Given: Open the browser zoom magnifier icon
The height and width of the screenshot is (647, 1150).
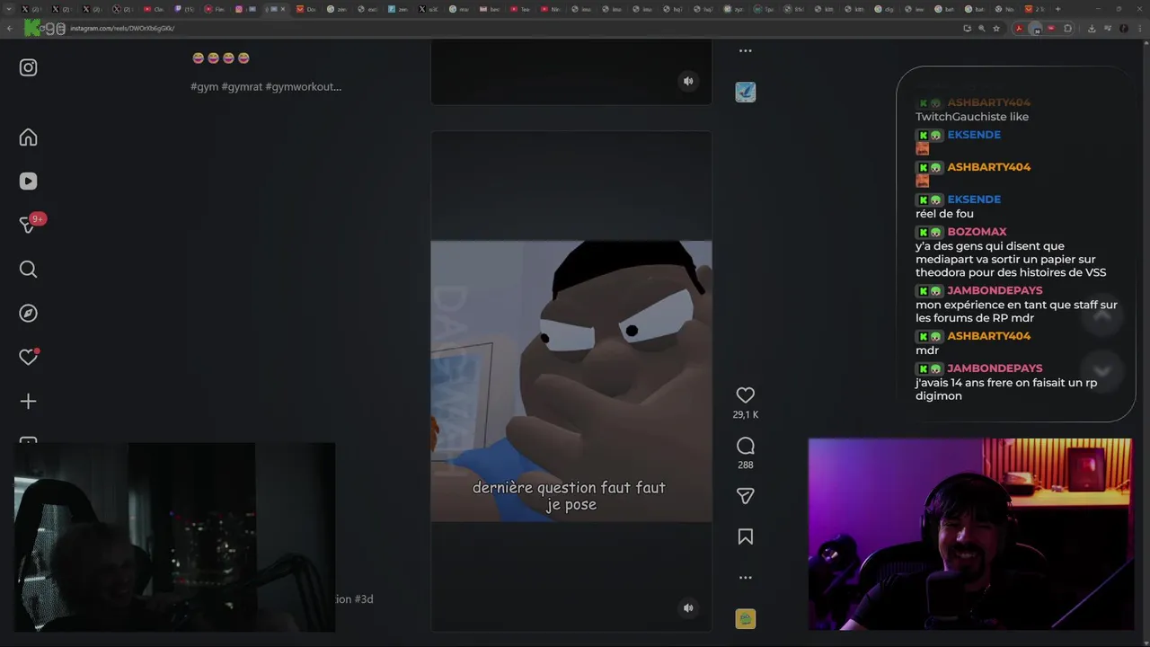Looking at the screenshot, I should pos(981,28).
